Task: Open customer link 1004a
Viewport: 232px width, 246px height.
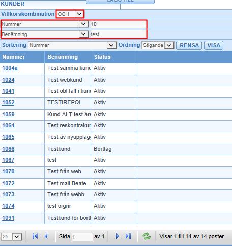Action: [x=10, y=68]
